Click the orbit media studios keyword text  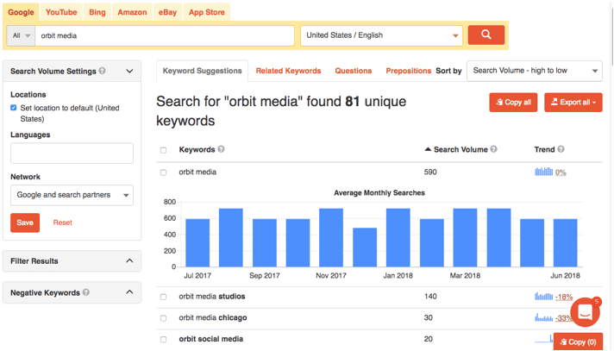[212, 297]
